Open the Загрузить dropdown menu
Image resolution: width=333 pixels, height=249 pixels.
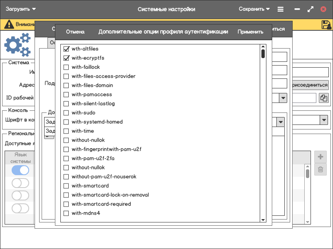click(x=20, y=9)
